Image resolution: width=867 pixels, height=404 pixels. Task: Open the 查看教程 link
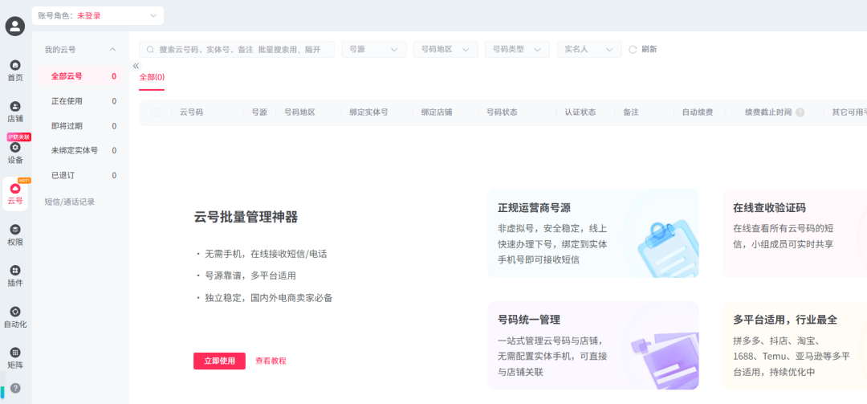point(271,361)
